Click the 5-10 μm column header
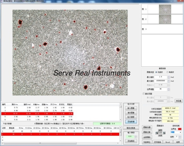Image resolution: width=184 pixels, height=146 pixels. click(x=29, y=128)
